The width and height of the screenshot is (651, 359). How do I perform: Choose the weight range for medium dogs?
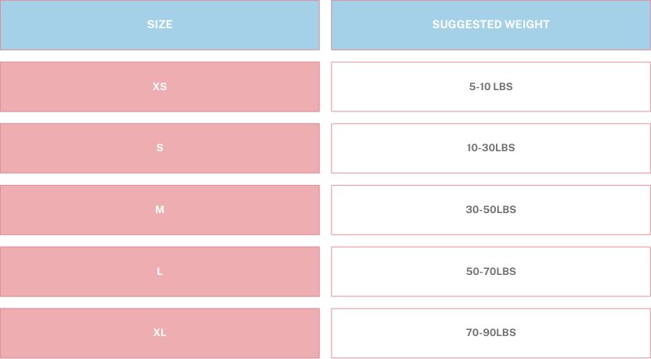(x=491, y=210)
